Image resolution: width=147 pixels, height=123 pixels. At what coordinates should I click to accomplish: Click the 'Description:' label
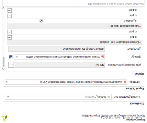[134, 49]
